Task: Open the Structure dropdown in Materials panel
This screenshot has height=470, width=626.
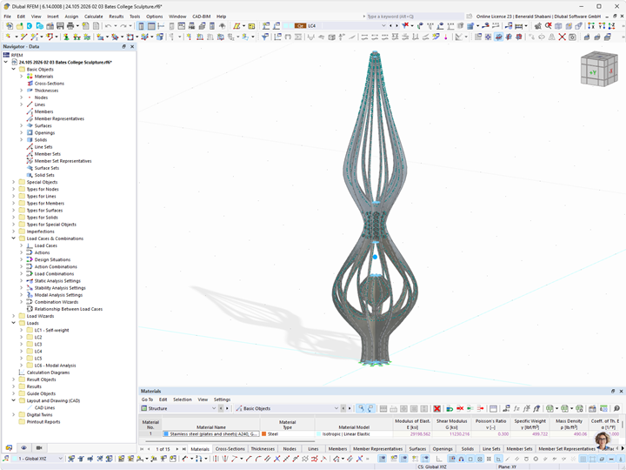Action: pyautogui.click(x=214, y=408)
